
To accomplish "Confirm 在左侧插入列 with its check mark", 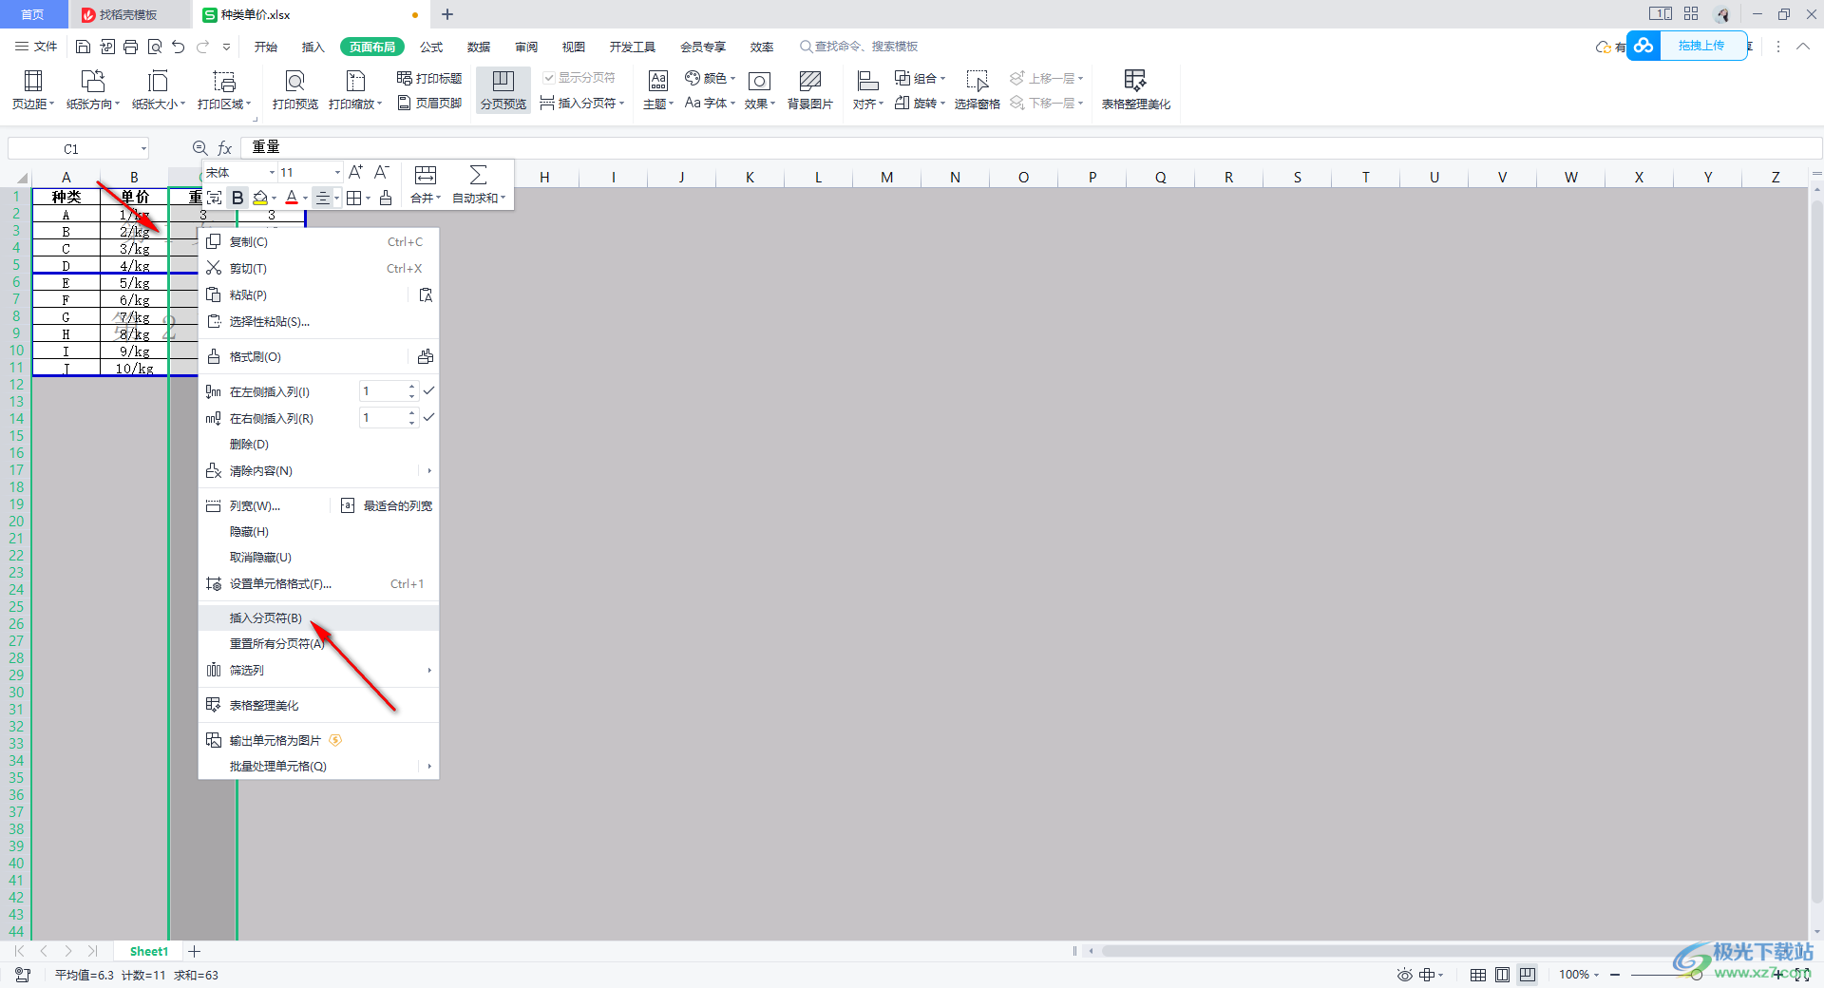I will [x=428, y=390].
